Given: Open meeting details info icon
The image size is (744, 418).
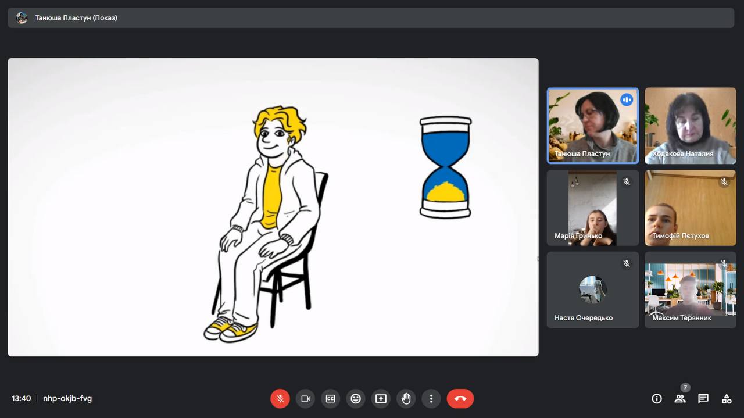Looking at the screenshot, I should pos(657,399).
